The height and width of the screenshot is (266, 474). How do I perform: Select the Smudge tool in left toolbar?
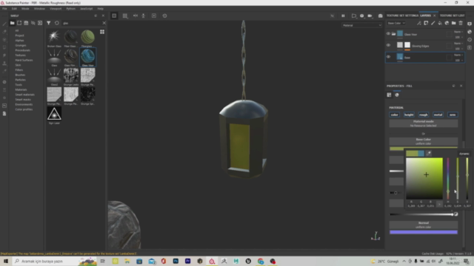pyautogui.click(x=4, y=55)
